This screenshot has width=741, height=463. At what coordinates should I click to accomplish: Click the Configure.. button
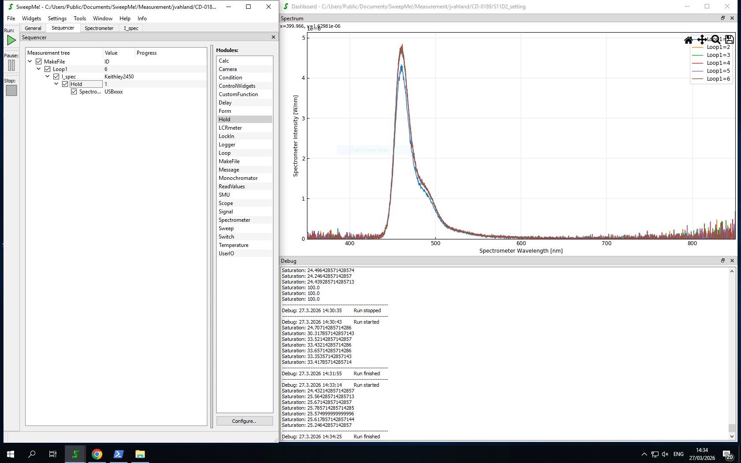tap(244, 421)
